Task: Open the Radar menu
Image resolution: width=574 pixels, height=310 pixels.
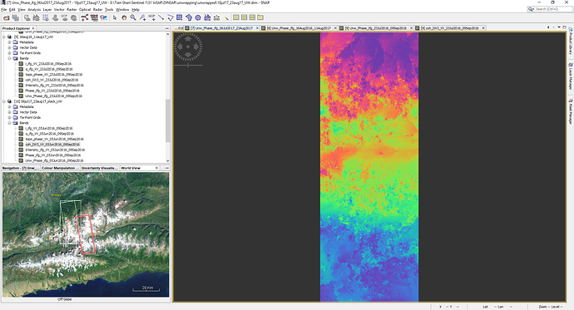Action: point(97,9)
